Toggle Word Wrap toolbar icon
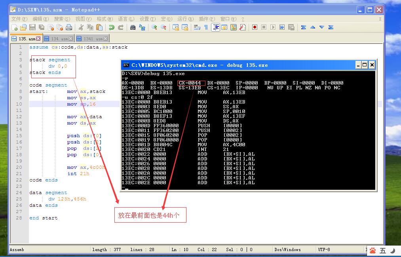Screen dimensions: 401x257 point(197,27)
